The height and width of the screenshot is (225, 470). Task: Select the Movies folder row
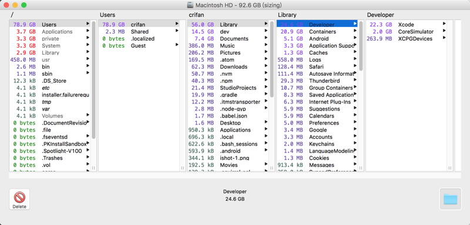coord(228,165)
